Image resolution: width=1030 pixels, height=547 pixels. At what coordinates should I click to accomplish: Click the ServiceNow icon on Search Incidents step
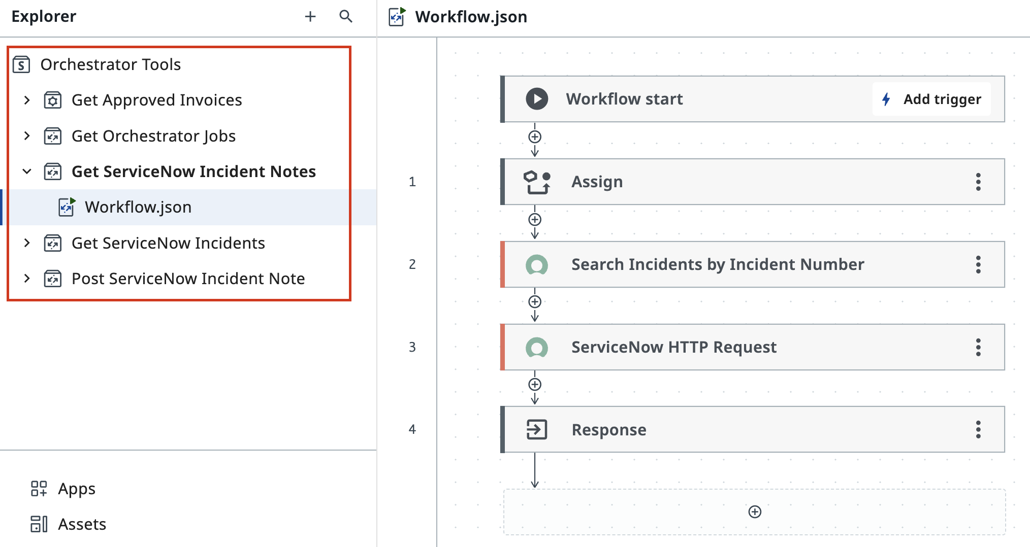click(537, 264)
